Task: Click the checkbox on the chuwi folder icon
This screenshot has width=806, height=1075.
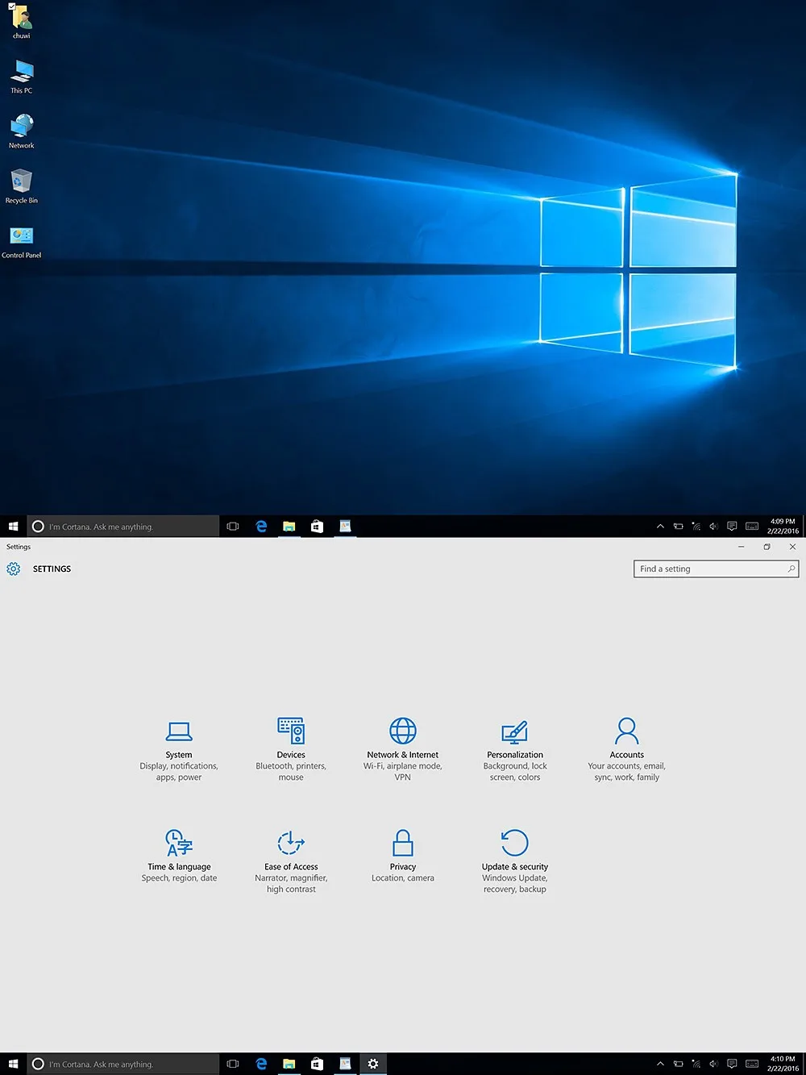Action: point(11,6)
